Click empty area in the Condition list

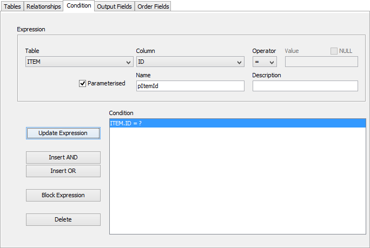coord(237,184)
